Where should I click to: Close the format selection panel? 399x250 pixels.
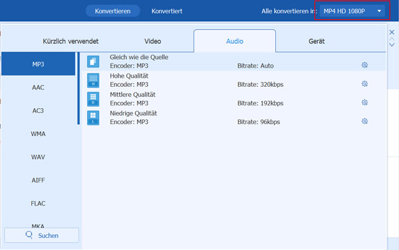(x=392, y=32)
